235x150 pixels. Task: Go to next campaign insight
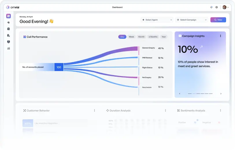221,94
